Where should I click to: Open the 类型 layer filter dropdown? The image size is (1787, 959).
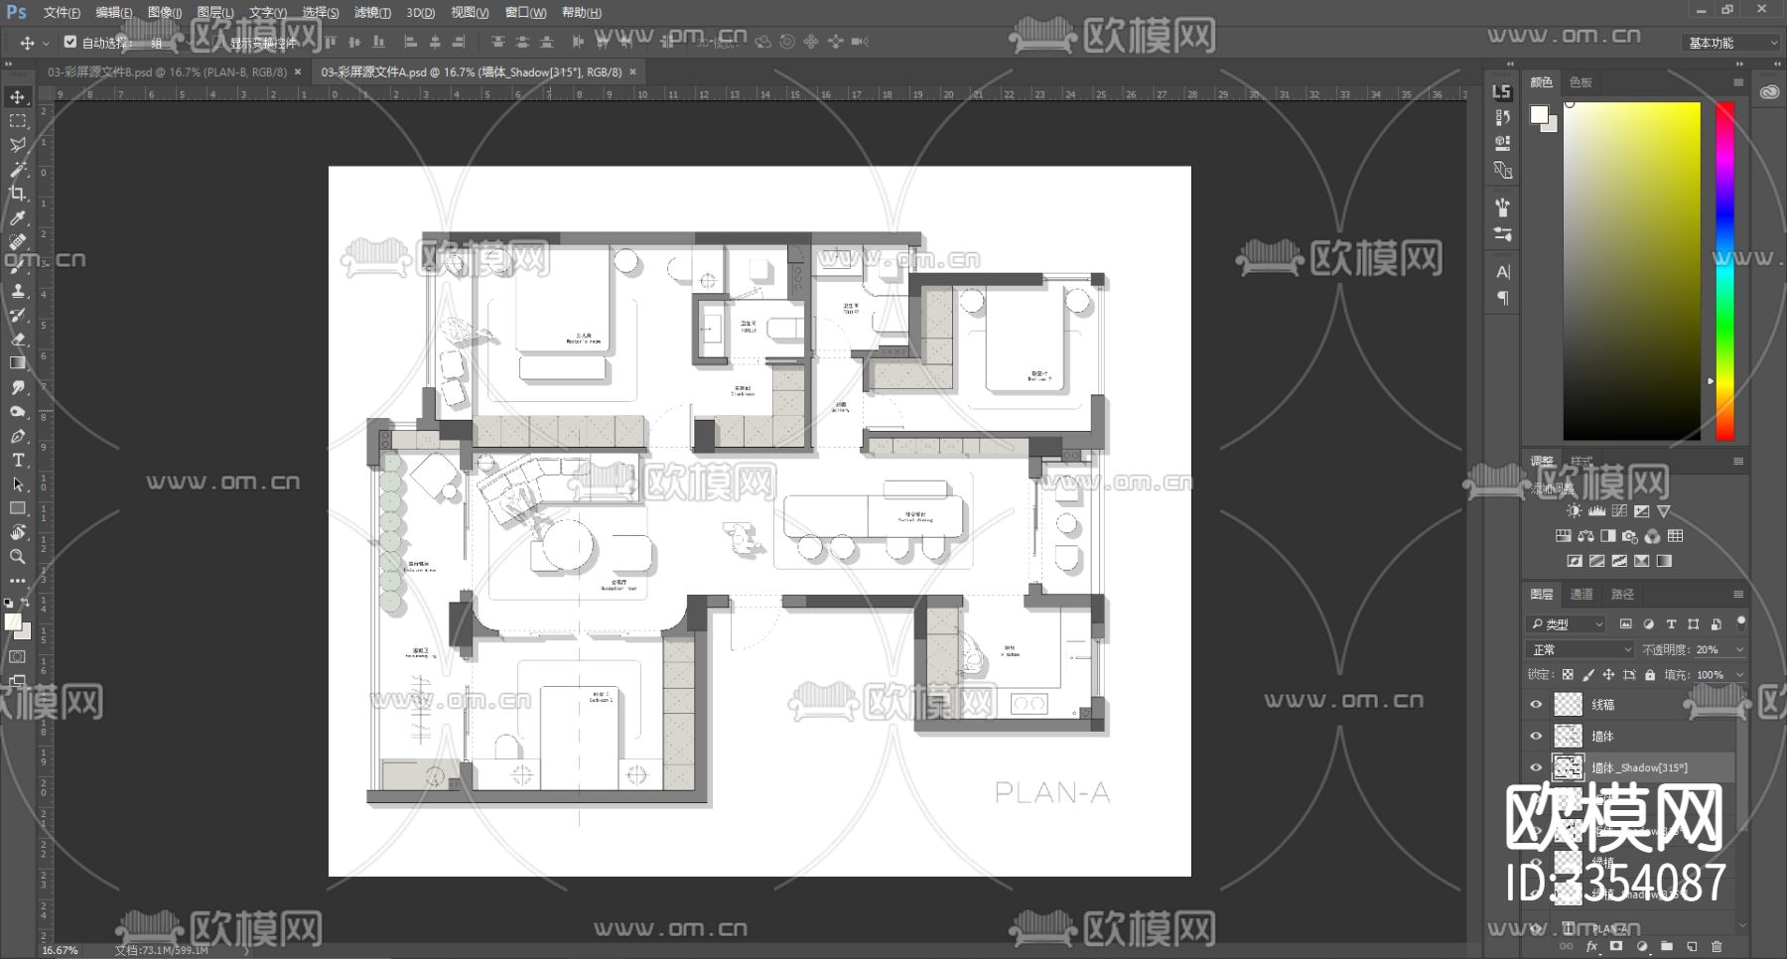[1566, 623]
